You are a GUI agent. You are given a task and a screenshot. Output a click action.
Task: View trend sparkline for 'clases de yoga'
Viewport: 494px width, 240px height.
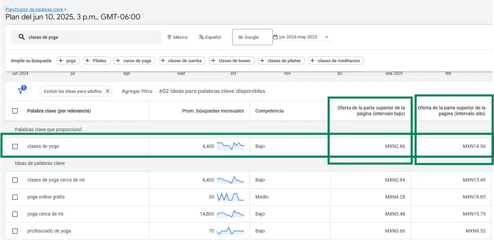230,146
